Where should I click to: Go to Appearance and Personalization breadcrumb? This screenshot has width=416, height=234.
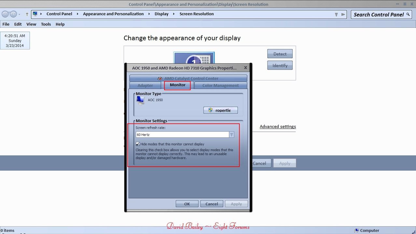click(113, 14)
